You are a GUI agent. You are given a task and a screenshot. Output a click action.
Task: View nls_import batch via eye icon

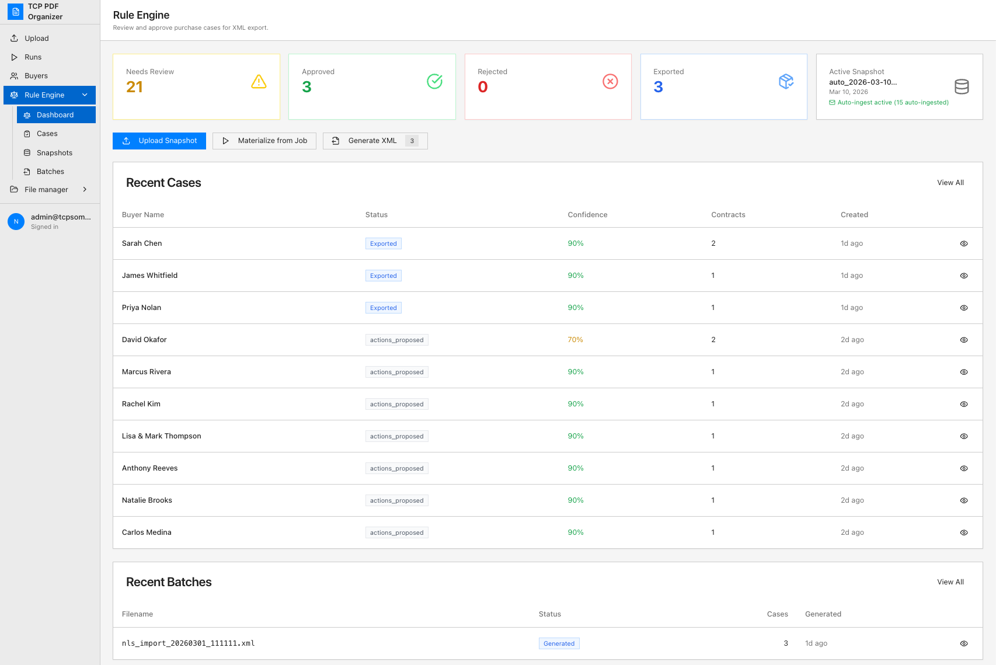tap(964, 644)
